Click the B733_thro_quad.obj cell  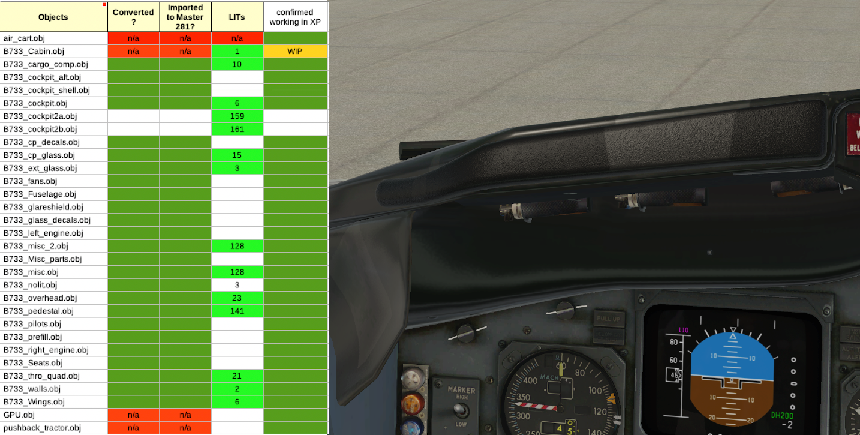click(54, 376)
